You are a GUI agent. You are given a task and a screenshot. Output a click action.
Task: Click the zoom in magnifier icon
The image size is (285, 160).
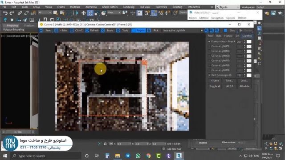click(207, 31)
